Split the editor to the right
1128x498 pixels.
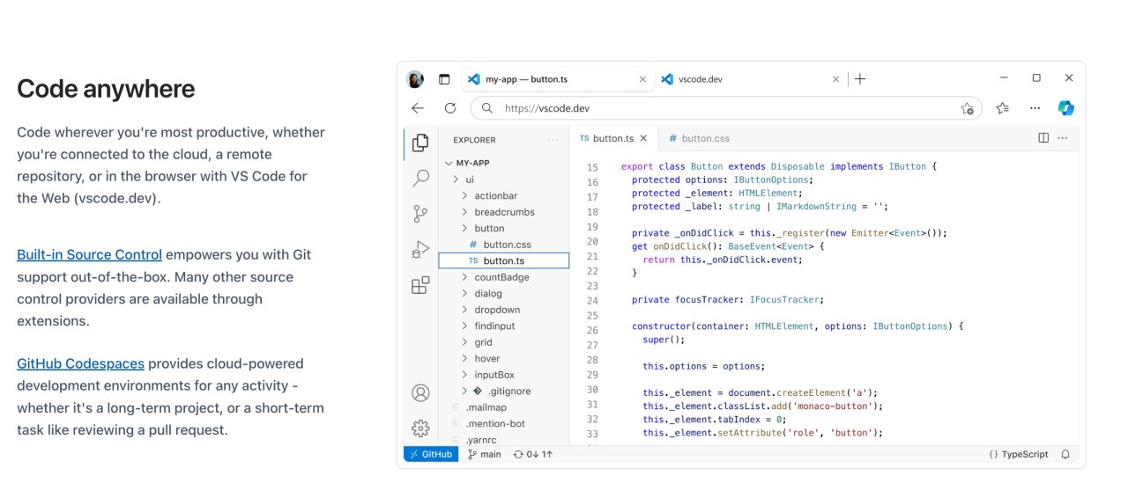pyautogui.click(x=1043, y=138)
